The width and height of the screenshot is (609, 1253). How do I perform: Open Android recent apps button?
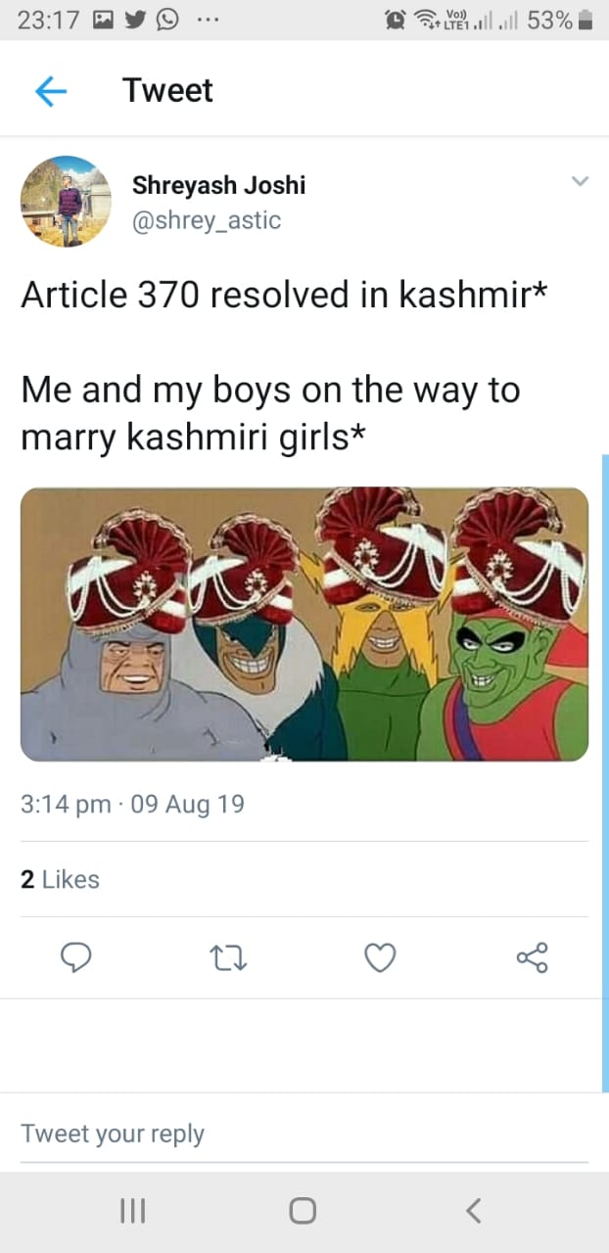(x=132, y=1211)
